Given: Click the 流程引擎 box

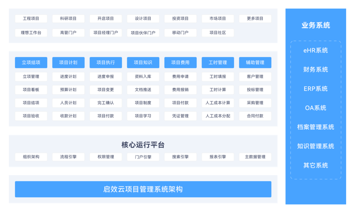Looking at the screenshot, I should [69, 157].
